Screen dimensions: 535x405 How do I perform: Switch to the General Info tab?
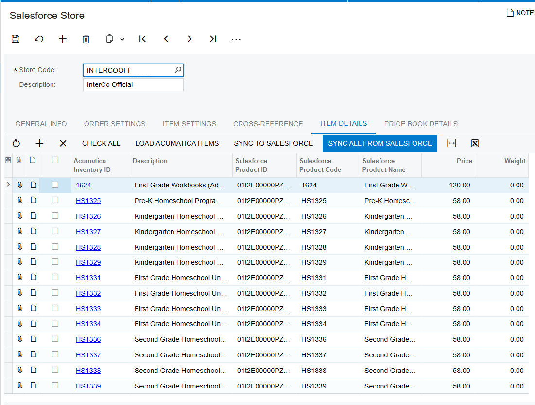(41, 124)
